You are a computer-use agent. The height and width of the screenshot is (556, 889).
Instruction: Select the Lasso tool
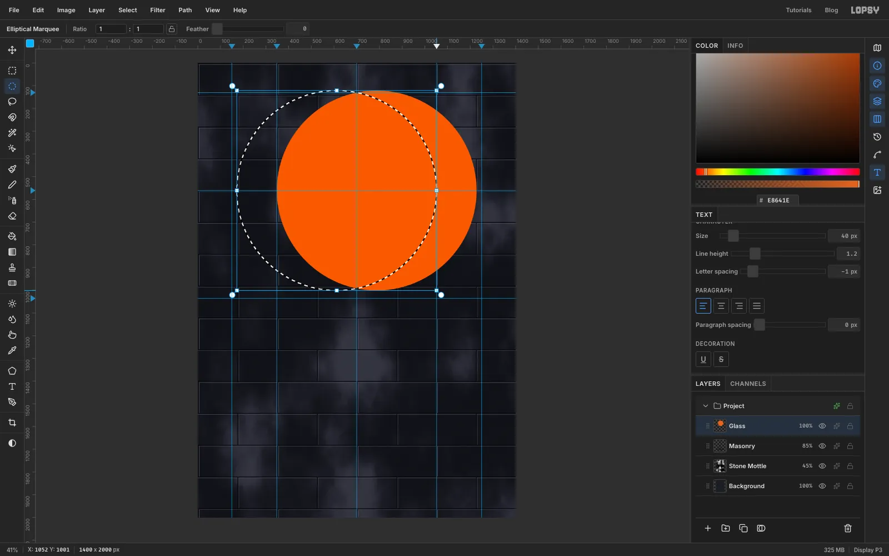[x=12, y=102]
